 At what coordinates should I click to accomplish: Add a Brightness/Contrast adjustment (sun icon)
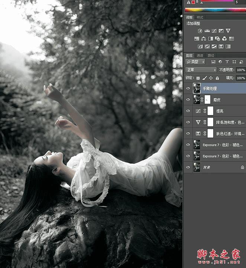click(200, 31)
